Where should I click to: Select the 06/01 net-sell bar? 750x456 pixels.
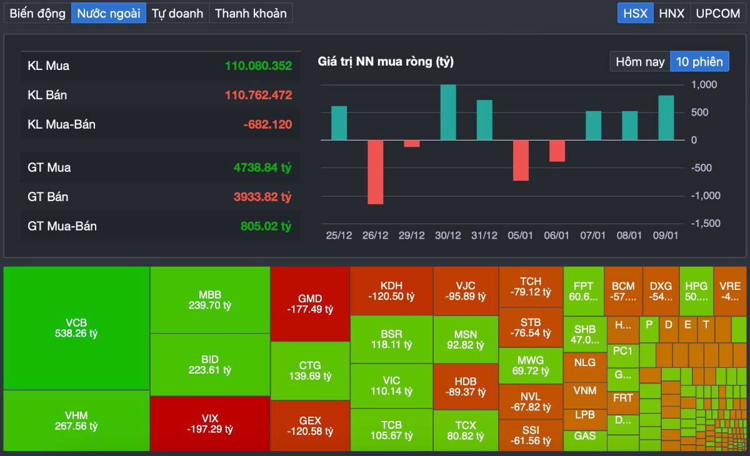[x=557, y=151]
